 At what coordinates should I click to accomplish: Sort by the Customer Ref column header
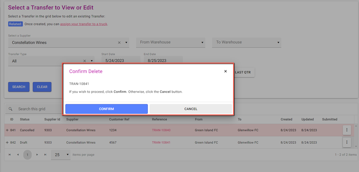(x=119, y=119)
